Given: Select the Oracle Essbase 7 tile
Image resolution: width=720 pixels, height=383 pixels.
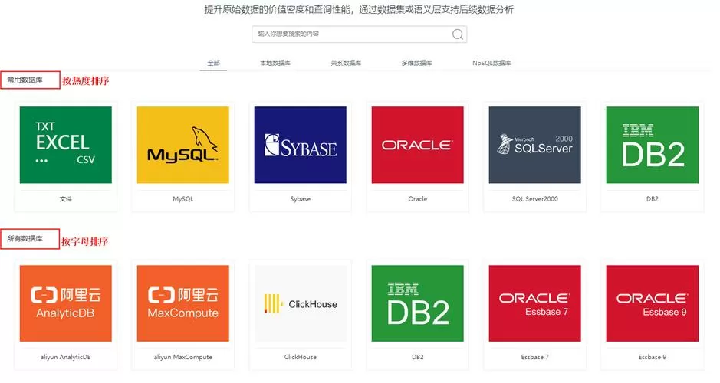Looking at the screenshot, I should click(x=535, y=303).
